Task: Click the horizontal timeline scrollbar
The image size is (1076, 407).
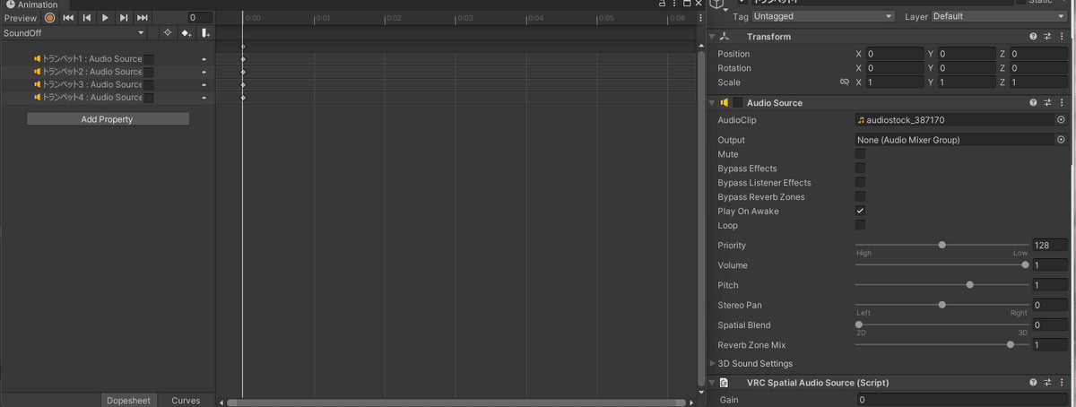Action: tap(457, 403)
